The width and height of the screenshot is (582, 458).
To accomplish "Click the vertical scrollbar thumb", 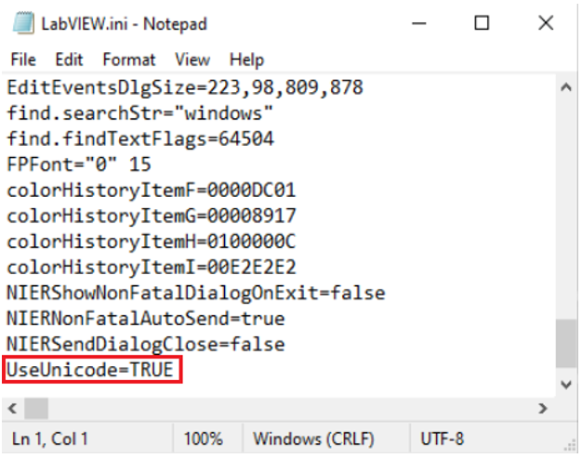I will [566, 343].
